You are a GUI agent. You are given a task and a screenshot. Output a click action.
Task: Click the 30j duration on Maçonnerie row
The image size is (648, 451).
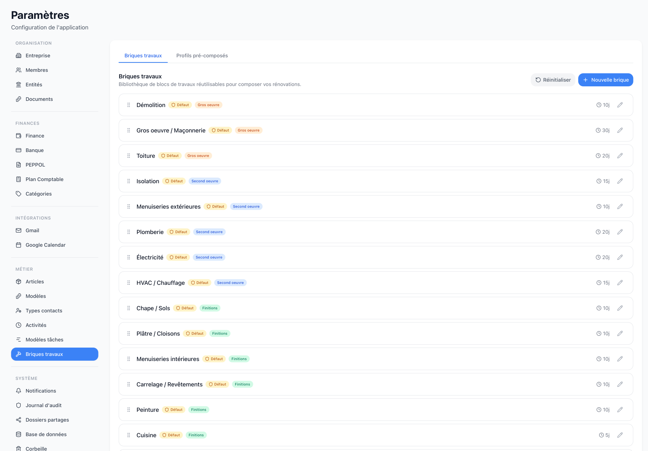[x=603, y=130]
